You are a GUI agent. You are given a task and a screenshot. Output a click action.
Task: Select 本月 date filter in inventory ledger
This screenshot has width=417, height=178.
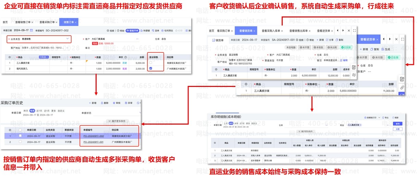(231, 123)
